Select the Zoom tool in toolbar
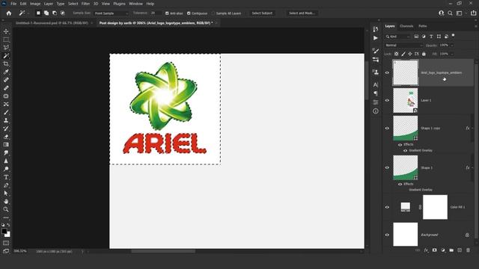Image resolution: width=479 pixels, height=269 pixels. [6, 209]
